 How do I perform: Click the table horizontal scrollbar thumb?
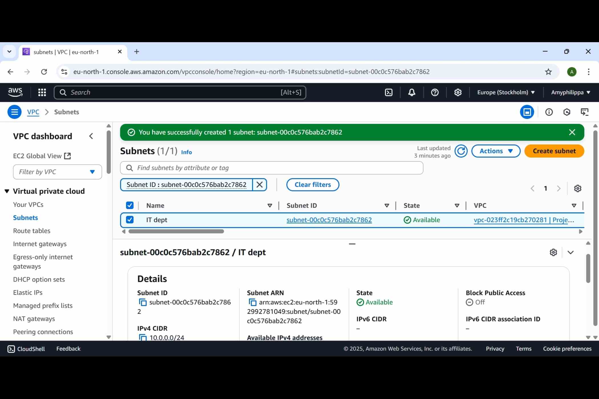(176, 231)
